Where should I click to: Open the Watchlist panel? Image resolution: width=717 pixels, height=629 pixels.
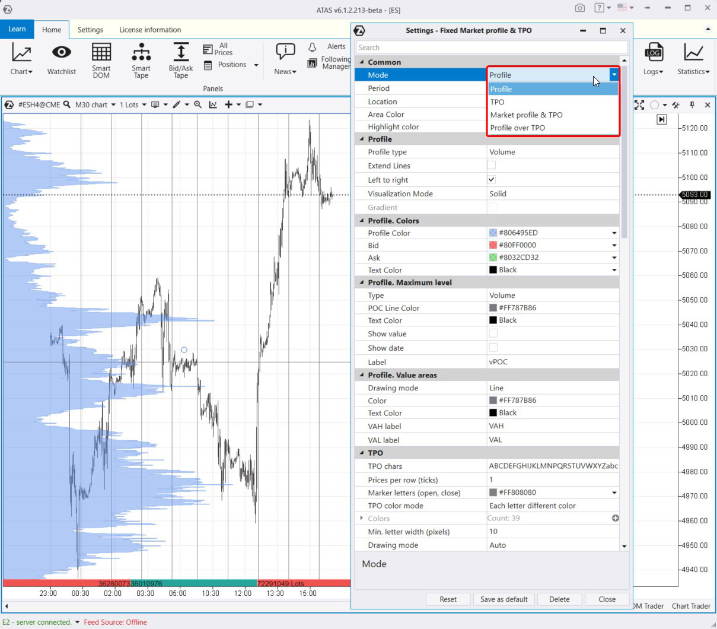(x=61, y=59)
